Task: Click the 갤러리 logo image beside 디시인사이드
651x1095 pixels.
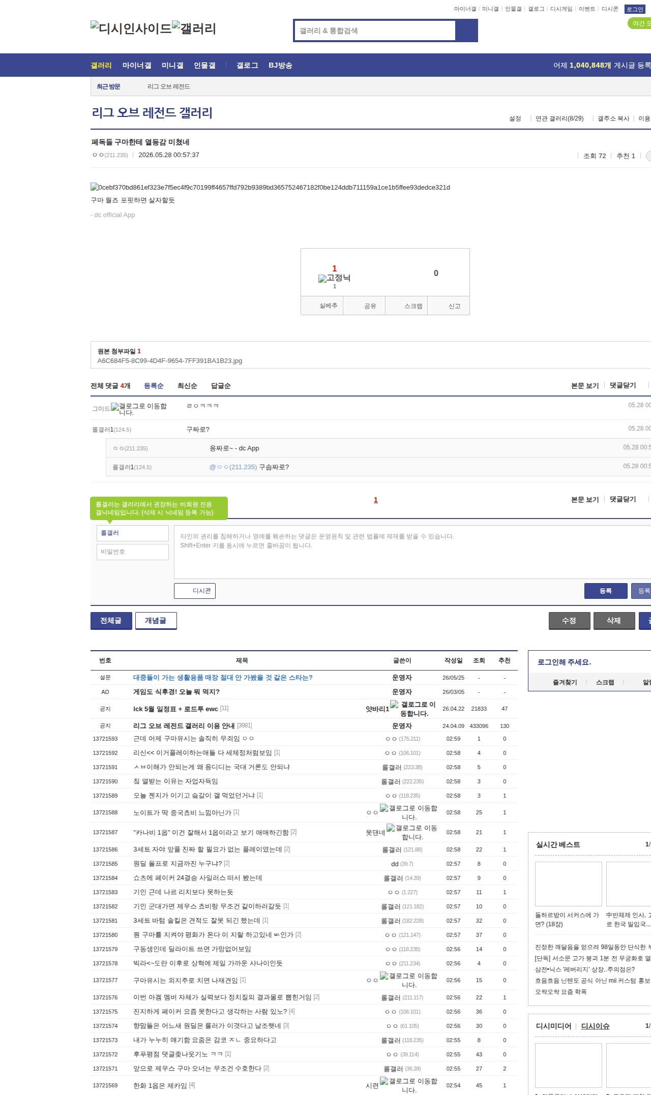Action: click(x=194, y=28)
